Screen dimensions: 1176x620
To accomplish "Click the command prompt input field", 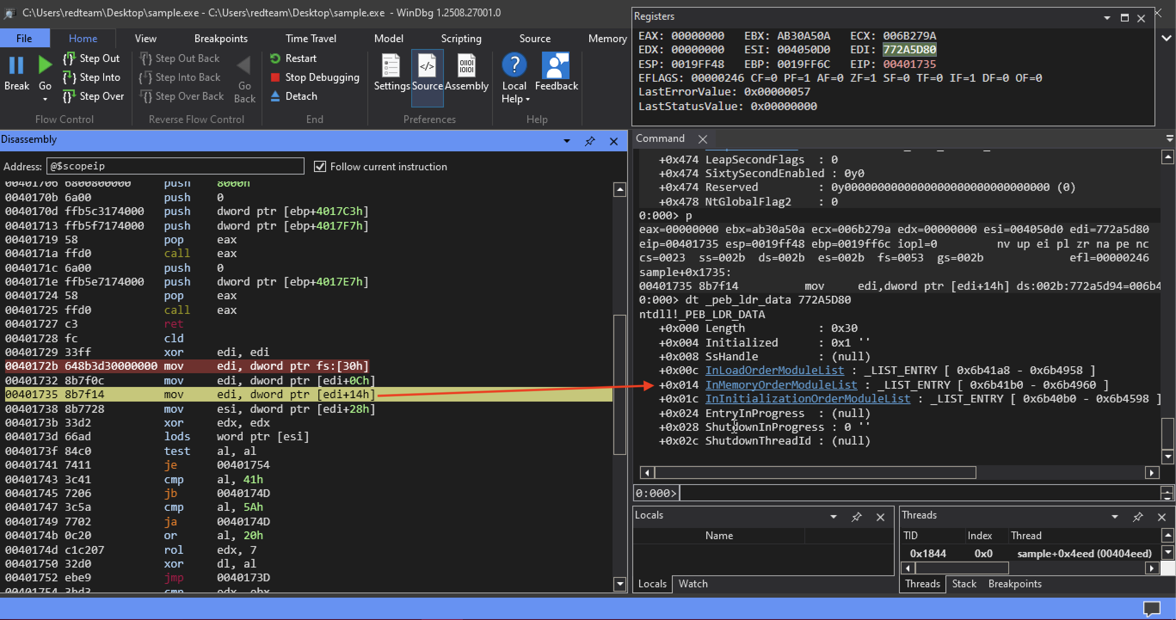I will click(920, 493).
